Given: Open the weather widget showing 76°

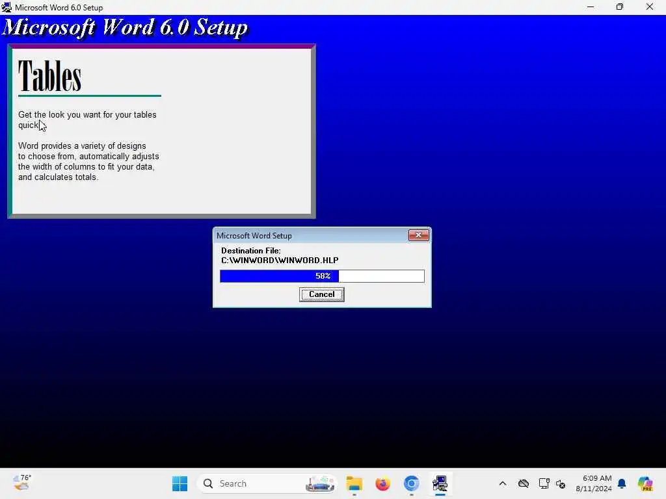Looking at the screenshot, I should pyautogui.click(x=21, y=483).
